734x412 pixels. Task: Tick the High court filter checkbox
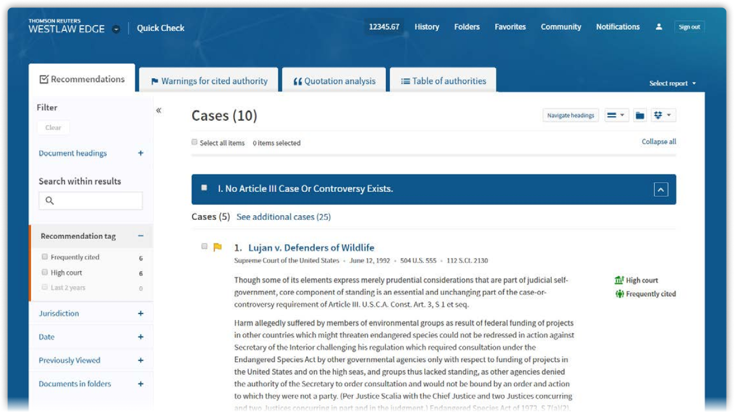(x=45, y=272)
